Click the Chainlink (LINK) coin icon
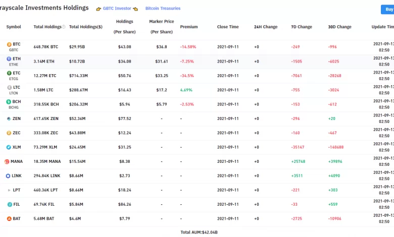 tap(8, 176)
